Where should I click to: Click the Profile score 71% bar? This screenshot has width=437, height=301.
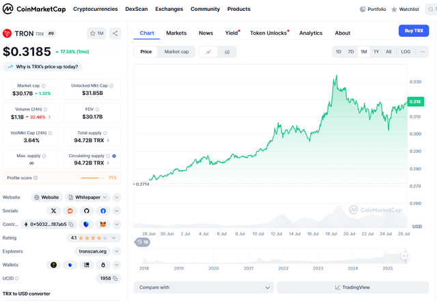click(x=93, y=178)
